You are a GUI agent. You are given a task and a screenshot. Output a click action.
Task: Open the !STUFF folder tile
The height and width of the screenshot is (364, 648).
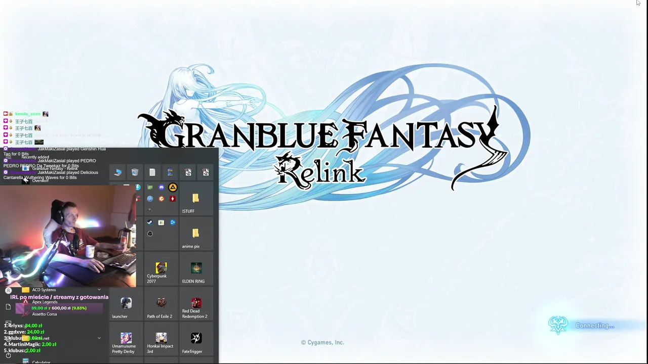pyautogui.click(x=196, y=199)
